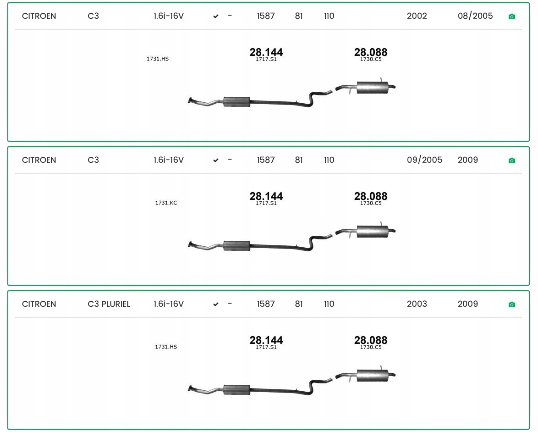This screenshot has height=432, width=538.
Task: Choose part 28.144 in the C3 Pluriel card
Action: 266,340
